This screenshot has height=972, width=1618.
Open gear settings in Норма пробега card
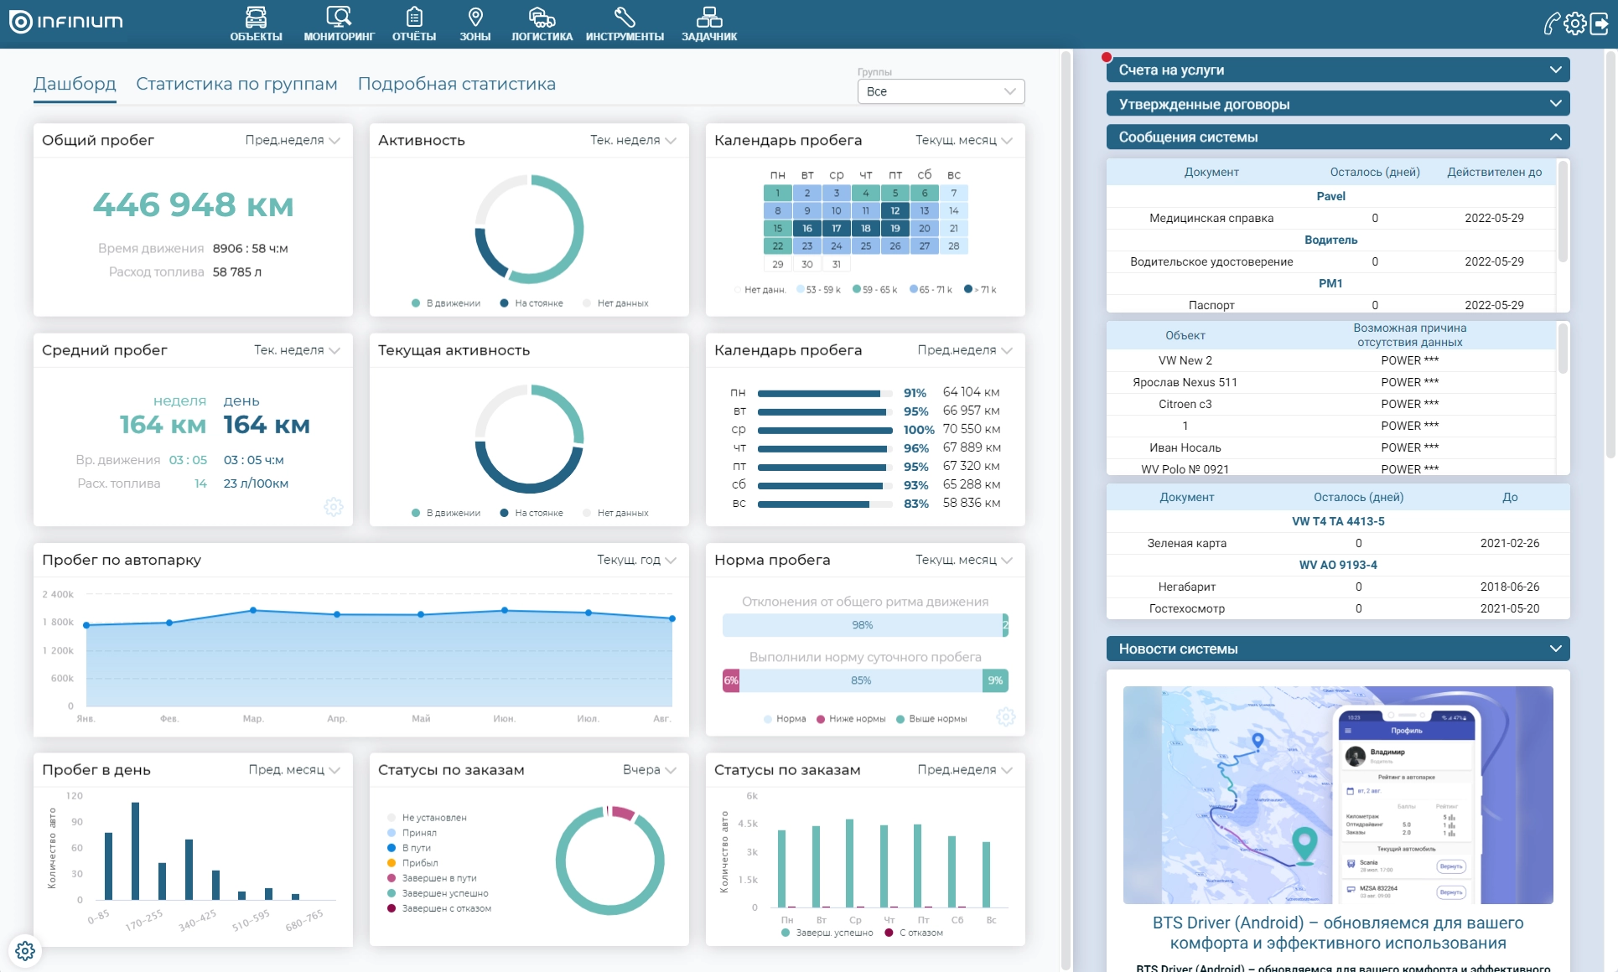coord(1005,717)
